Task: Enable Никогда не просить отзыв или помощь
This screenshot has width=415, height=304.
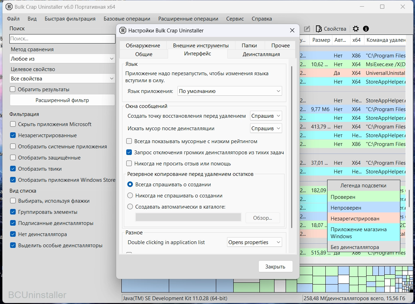Action: click(129, 163)
